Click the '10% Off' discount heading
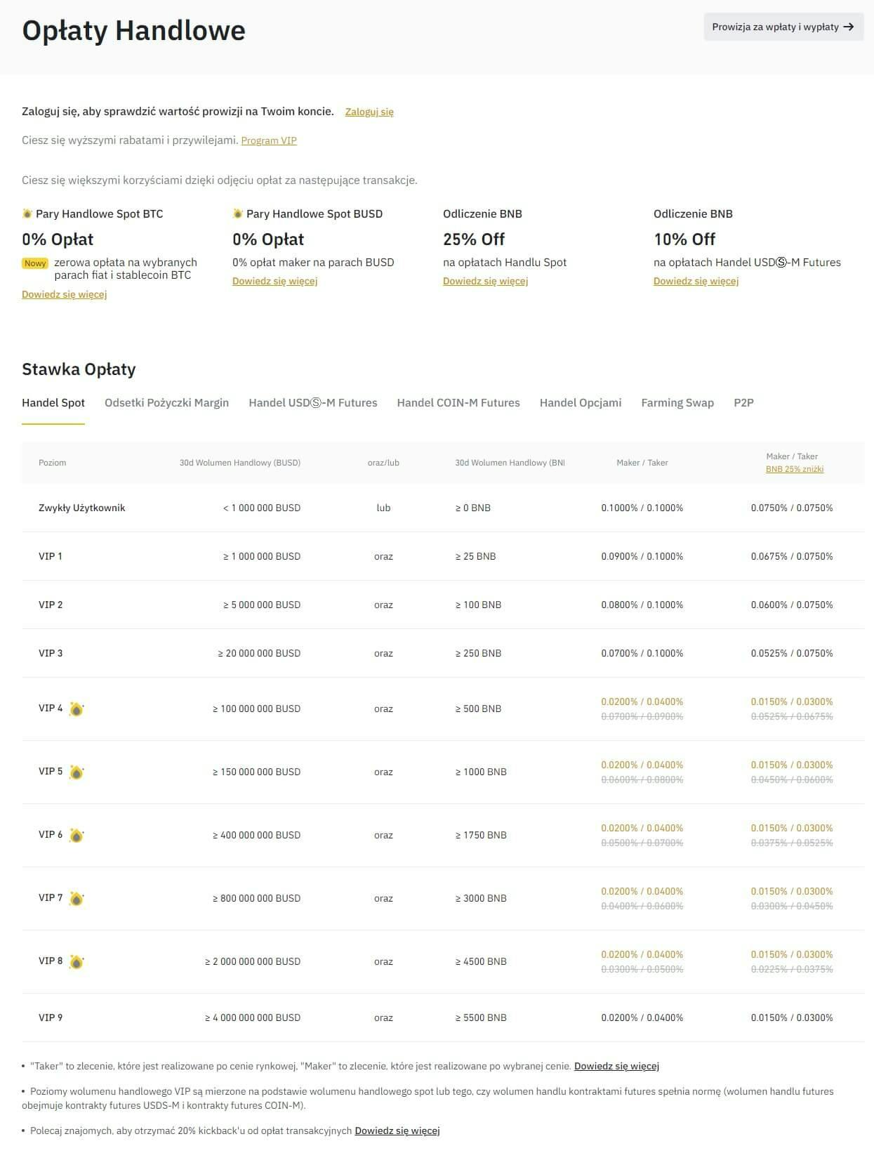Screen dimensions: 874x1160 (x=684, y=239)
